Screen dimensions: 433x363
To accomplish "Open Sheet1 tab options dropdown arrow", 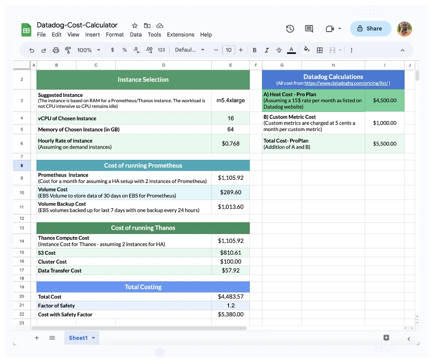I will (x=93, y=338).
